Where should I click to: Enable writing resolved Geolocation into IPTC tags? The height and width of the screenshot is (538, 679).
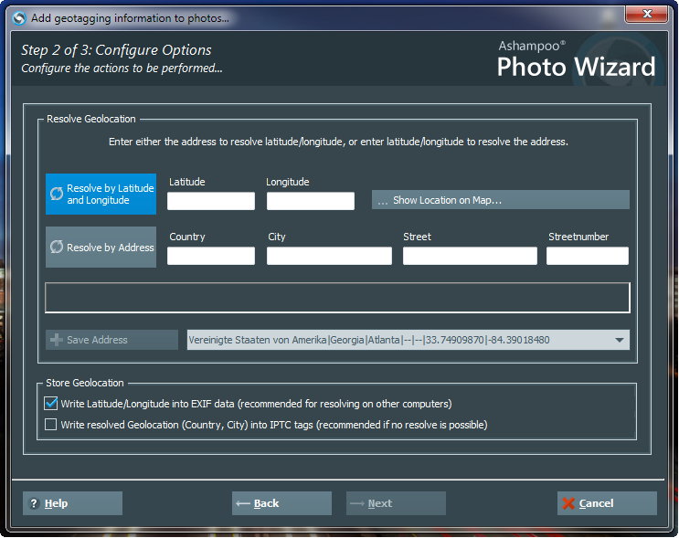[x=51, y=424]
